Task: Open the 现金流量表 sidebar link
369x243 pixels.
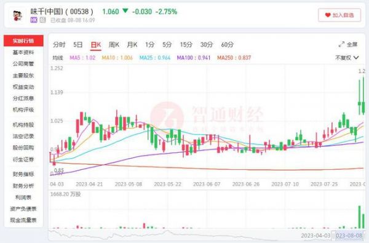Action: coord(23,220)
